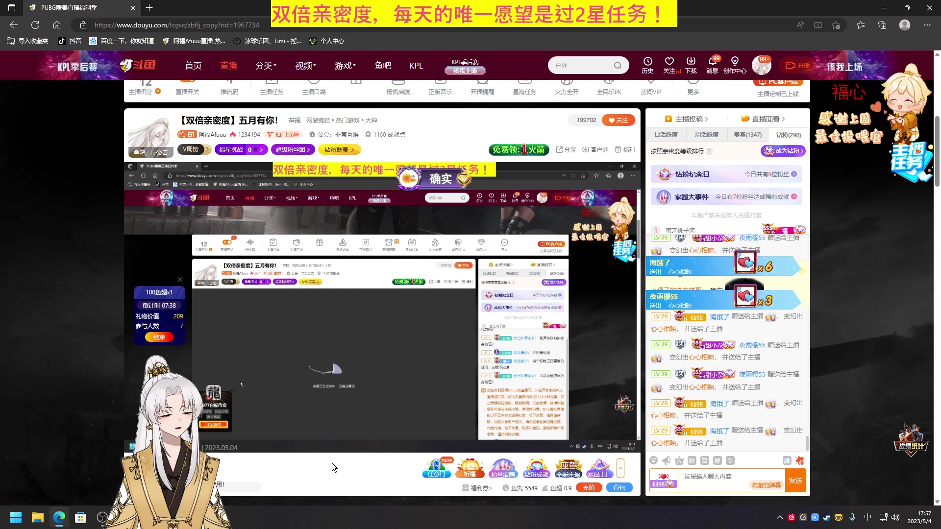
Task: Switch to 周活跃度 tab
Action: click(707, 135)
